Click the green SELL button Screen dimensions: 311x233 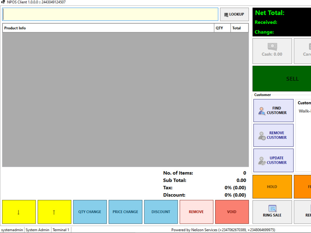pos(282,79)
